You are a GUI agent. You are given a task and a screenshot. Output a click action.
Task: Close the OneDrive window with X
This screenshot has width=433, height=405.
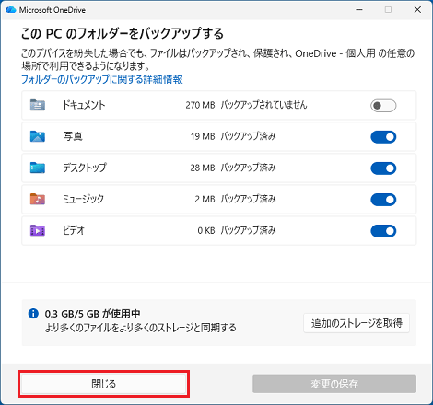pos(417,10)
